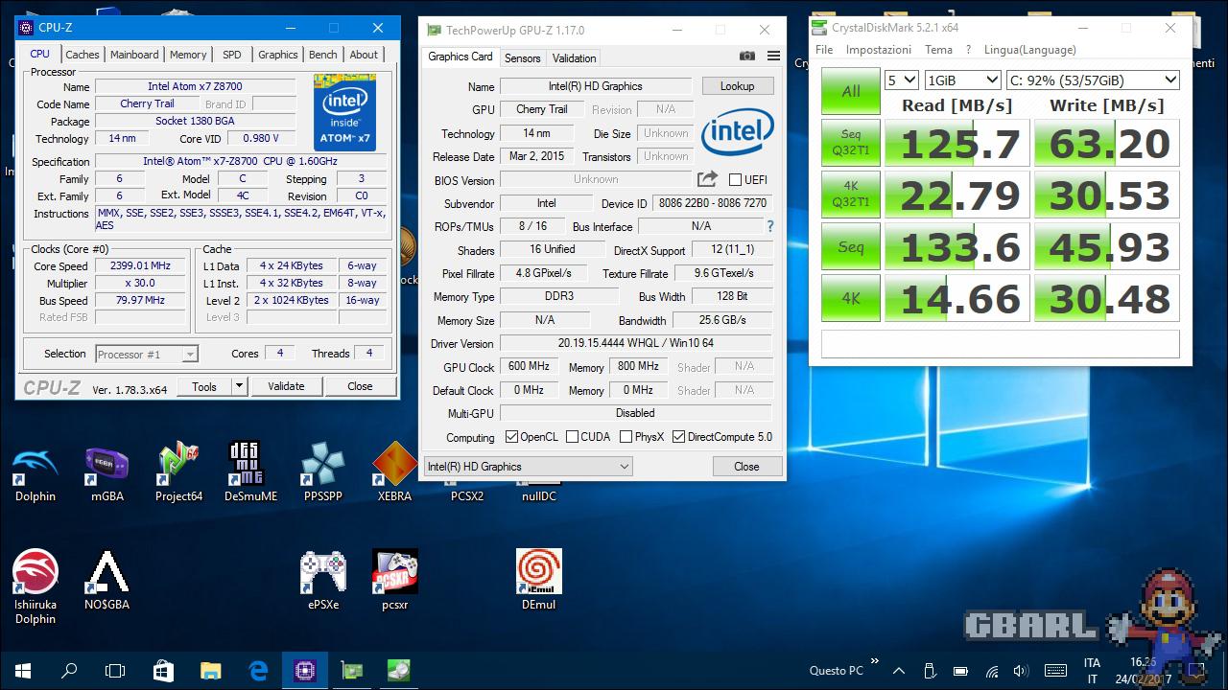Select the XEBRA desktop icon
The image size is (1228, 690).
(x=394, y=471)
